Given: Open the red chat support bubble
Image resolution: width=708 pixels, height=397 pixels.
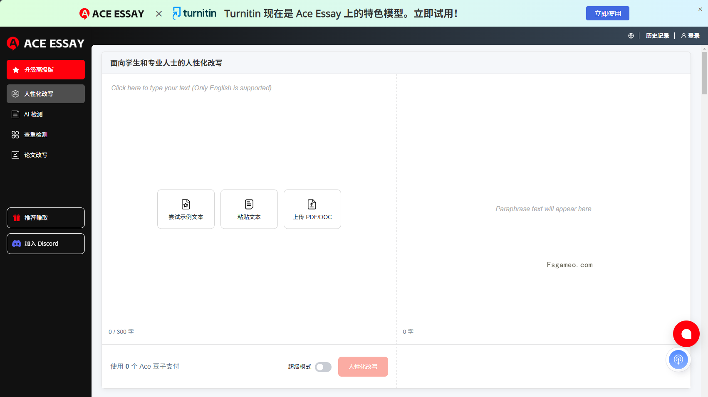Looking at the screenshot, I should [686, 334].
